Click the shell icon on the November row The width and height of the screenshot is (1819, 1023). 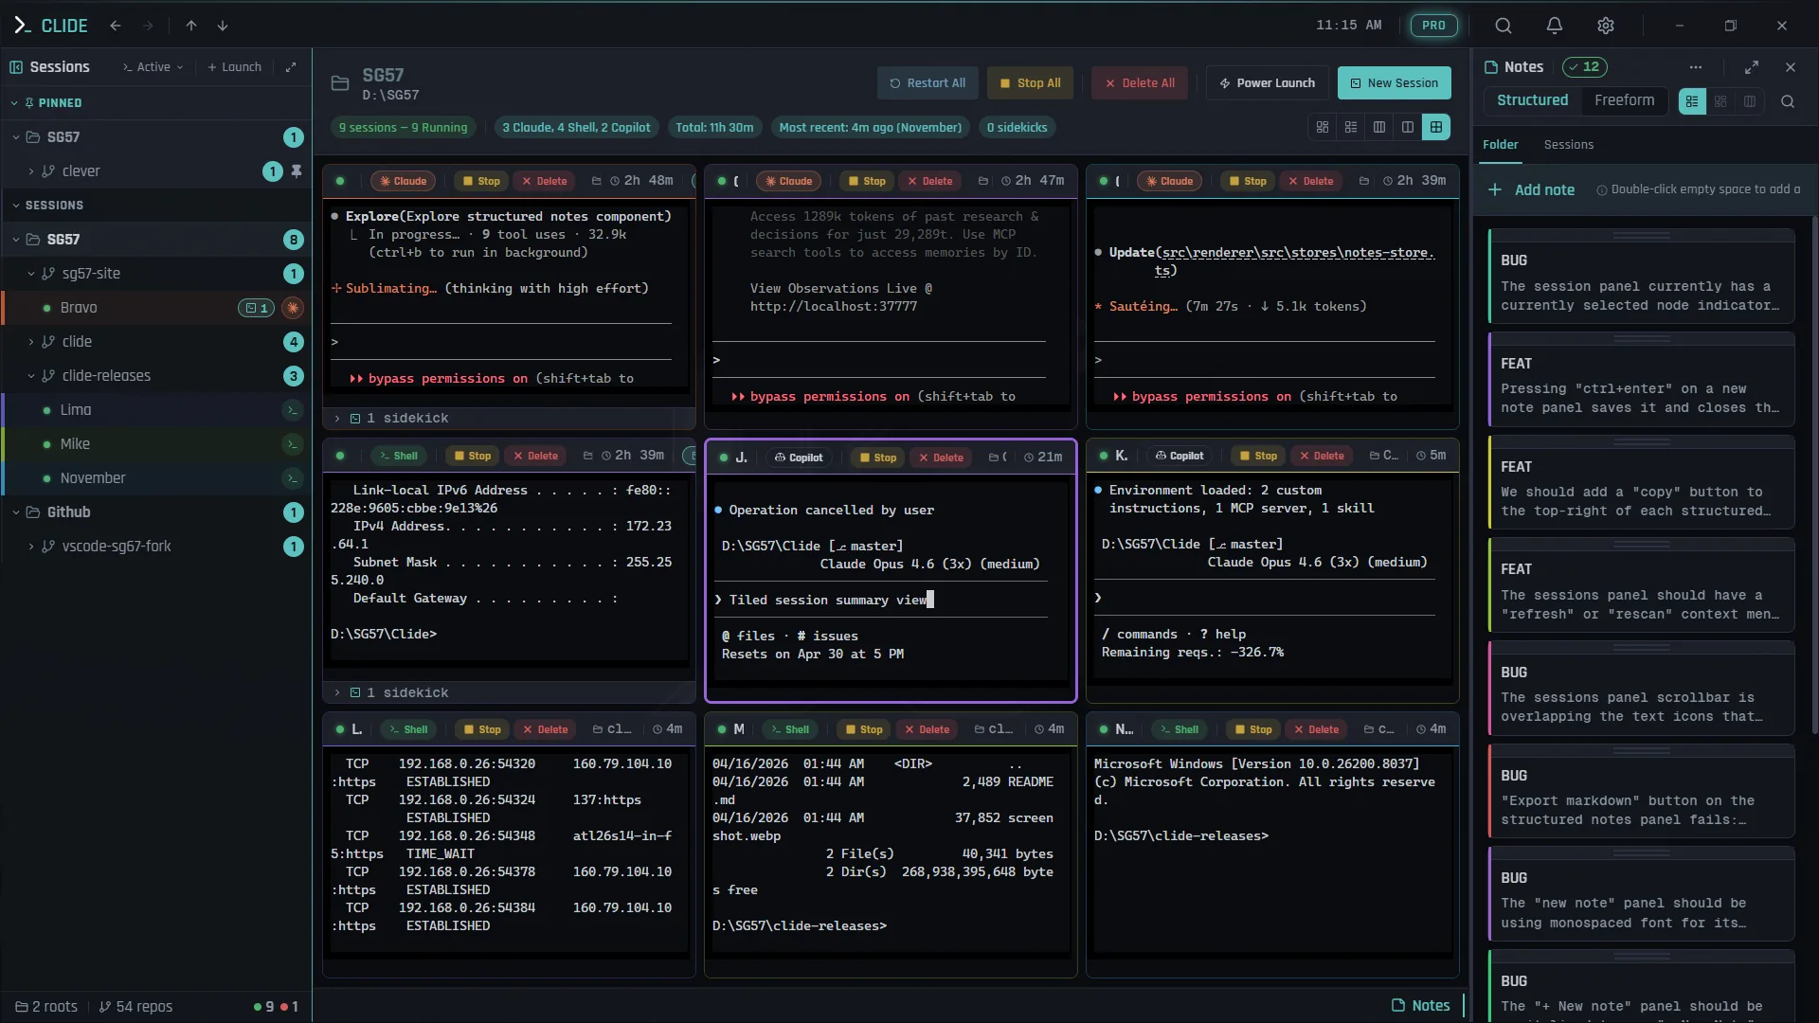click(x=293, y=478)
